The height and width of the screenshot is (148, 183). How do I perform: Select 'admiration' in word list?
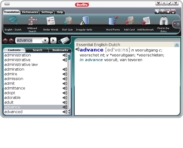(x=14, y=69)
